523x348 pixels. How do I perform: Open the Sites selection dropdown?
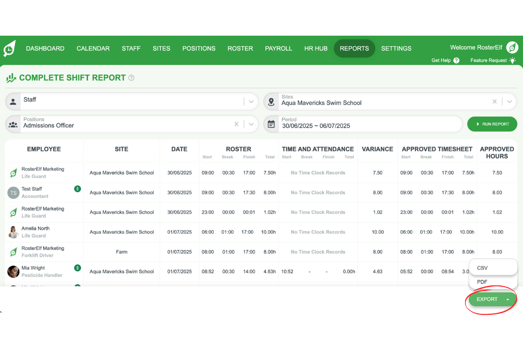509,101
